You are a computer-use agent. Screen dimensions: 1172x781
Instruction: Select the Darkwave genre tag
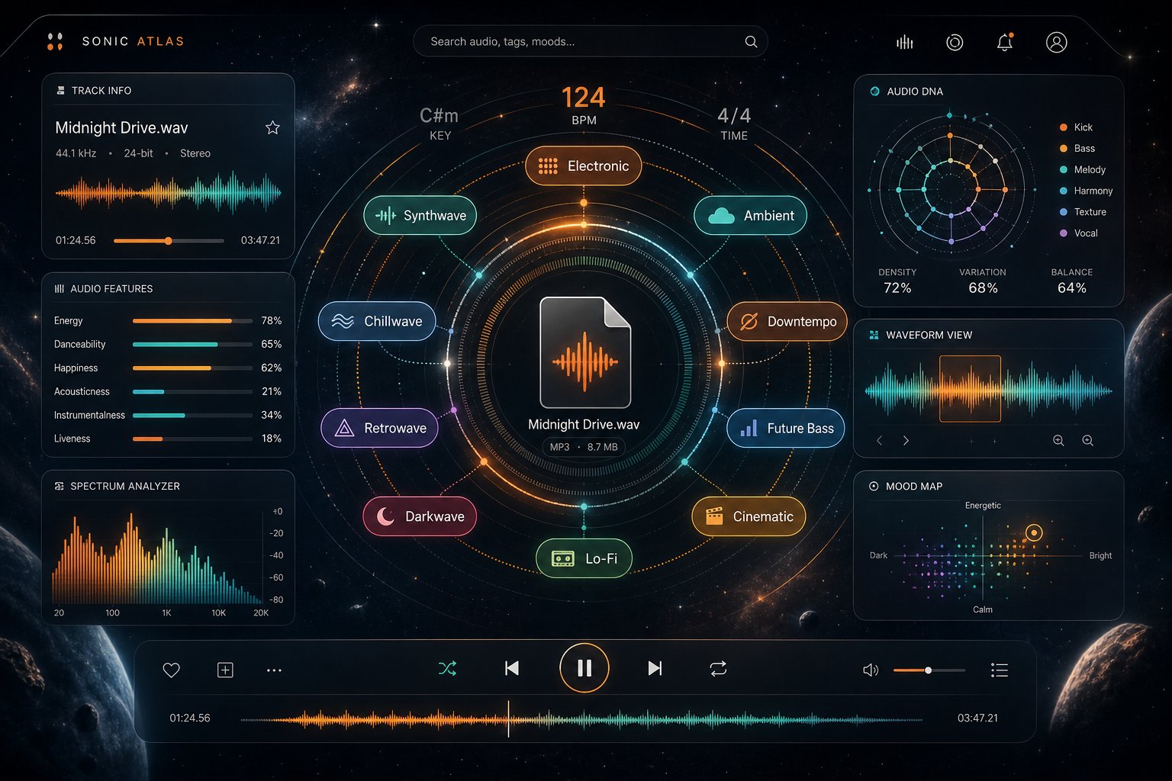click(420, 516)
